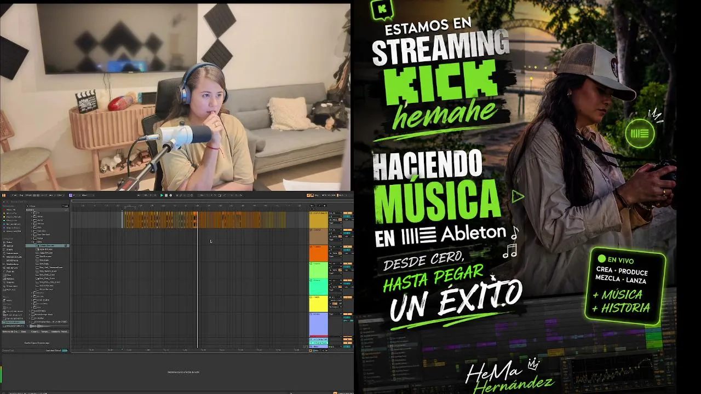Click the fold button on the bright yellow track
Image resolution: width=701 pixels, height=394 pixels.
point(312,298)
